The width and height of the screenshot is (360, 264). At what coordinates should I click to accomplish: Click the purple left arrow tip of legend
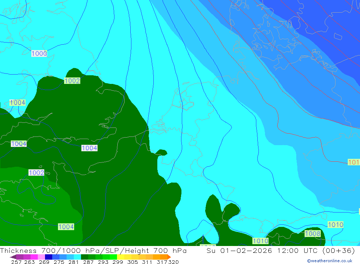click(x=13, y=257)
